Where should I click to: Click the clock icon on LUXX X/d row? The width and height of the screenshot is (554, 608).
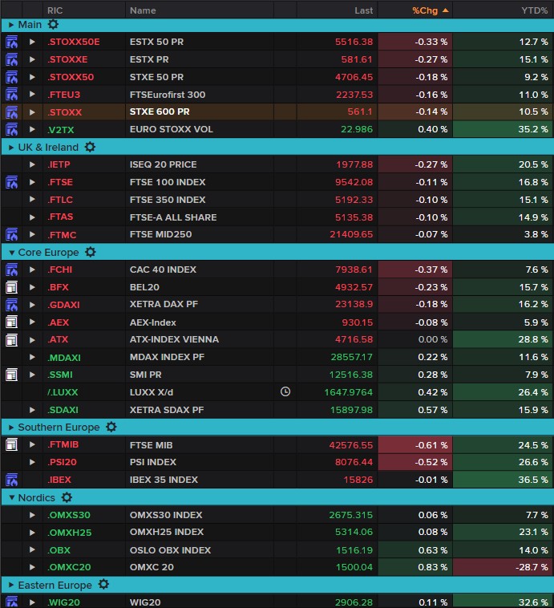tap(285, 392)
